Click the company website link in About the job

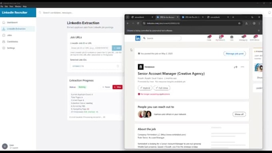coord(173,135)
